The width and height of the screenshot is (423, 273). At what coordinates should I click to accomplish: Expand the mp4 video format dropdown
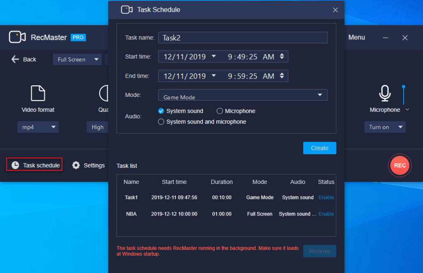38,127
